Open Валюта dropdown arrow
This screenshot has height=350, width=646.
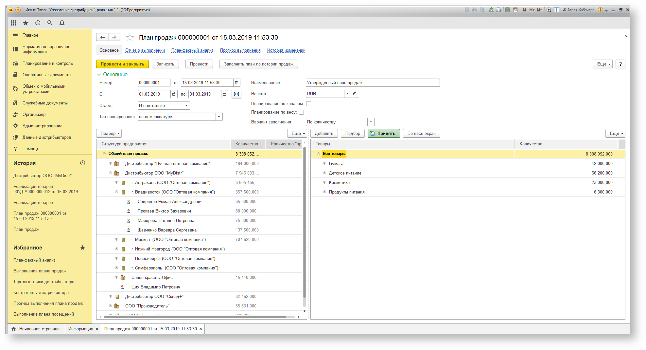click(x=347, y=94)
